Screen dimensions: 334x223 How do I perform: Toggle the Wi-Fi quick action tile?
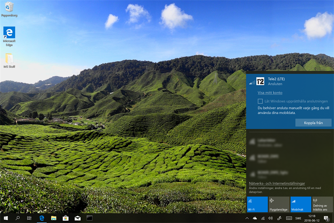257,204
